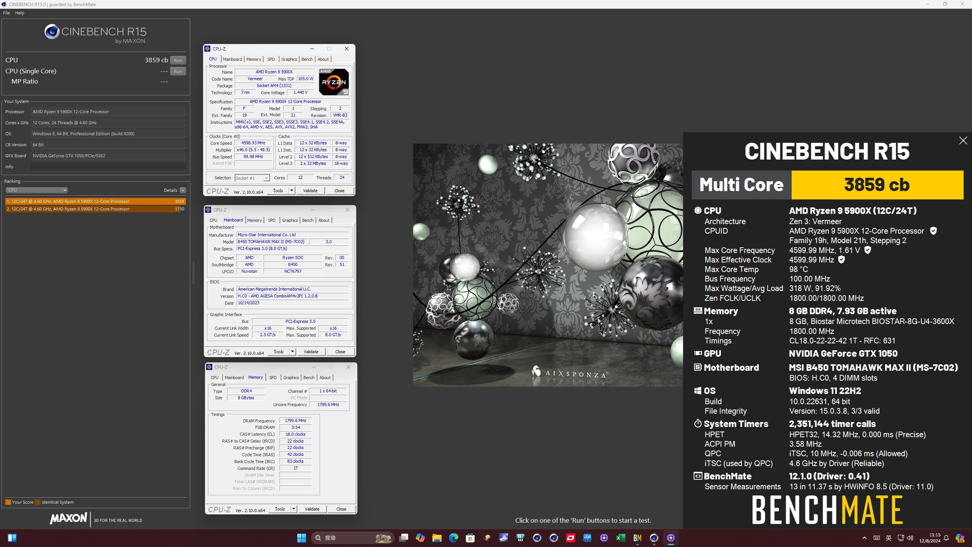The width and height of the screenshot is (972, 547).
Task: Click the BIOS date 10/14/2023 field
Action: pyautogui.click(x=292, y=303)
